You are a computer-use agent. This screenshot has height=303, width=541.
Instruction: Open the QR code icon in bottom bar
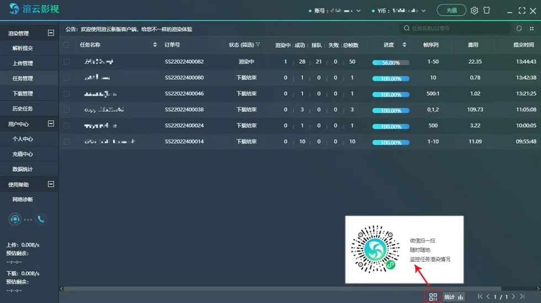point(433,297)
